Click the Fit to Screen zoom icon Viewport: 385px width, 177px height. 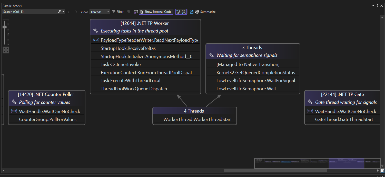point(6,50)
